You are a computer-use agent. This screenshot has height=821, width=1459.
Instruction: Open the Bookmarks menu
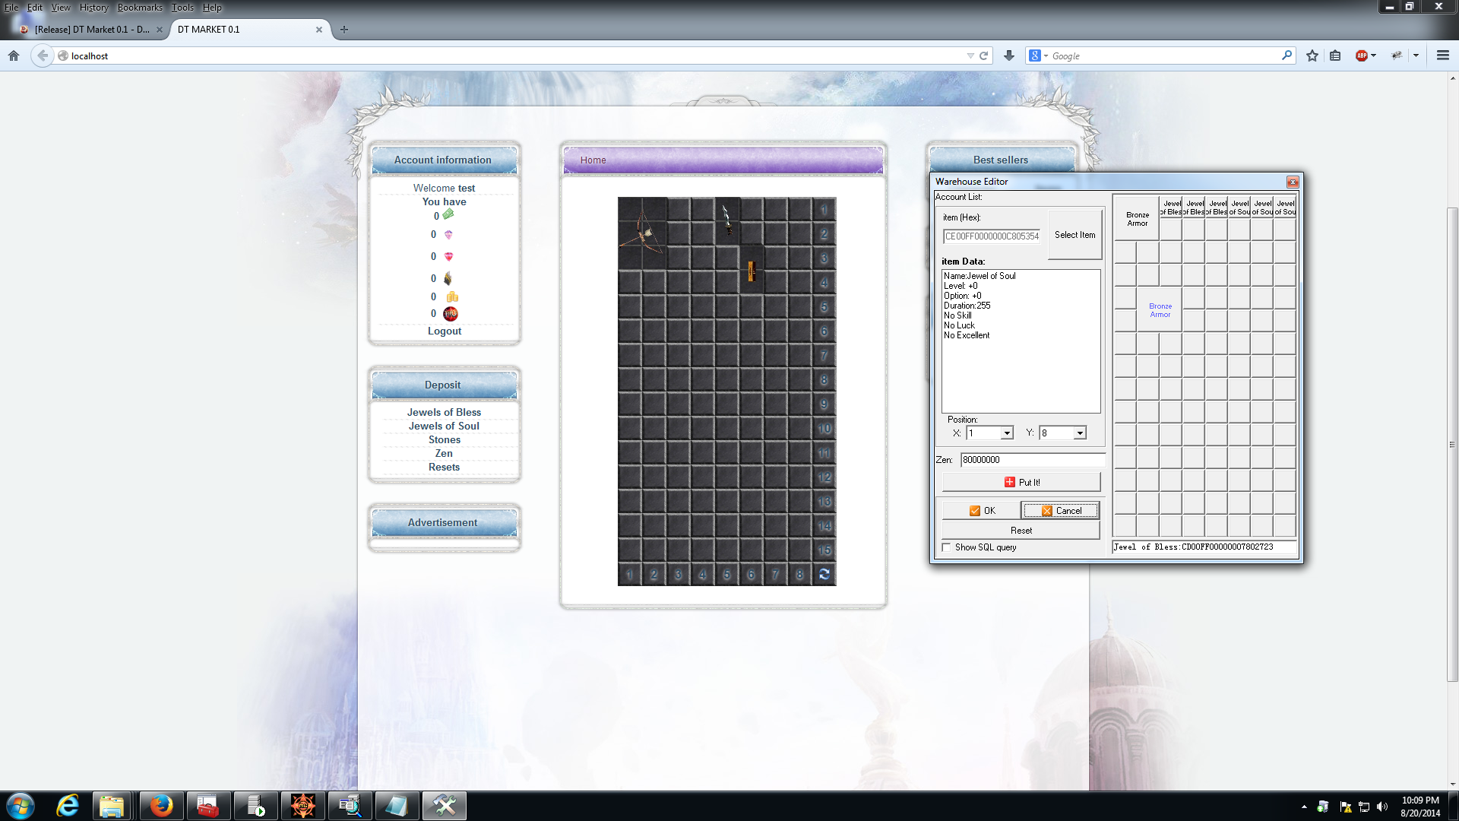click(x=140, y=8)
